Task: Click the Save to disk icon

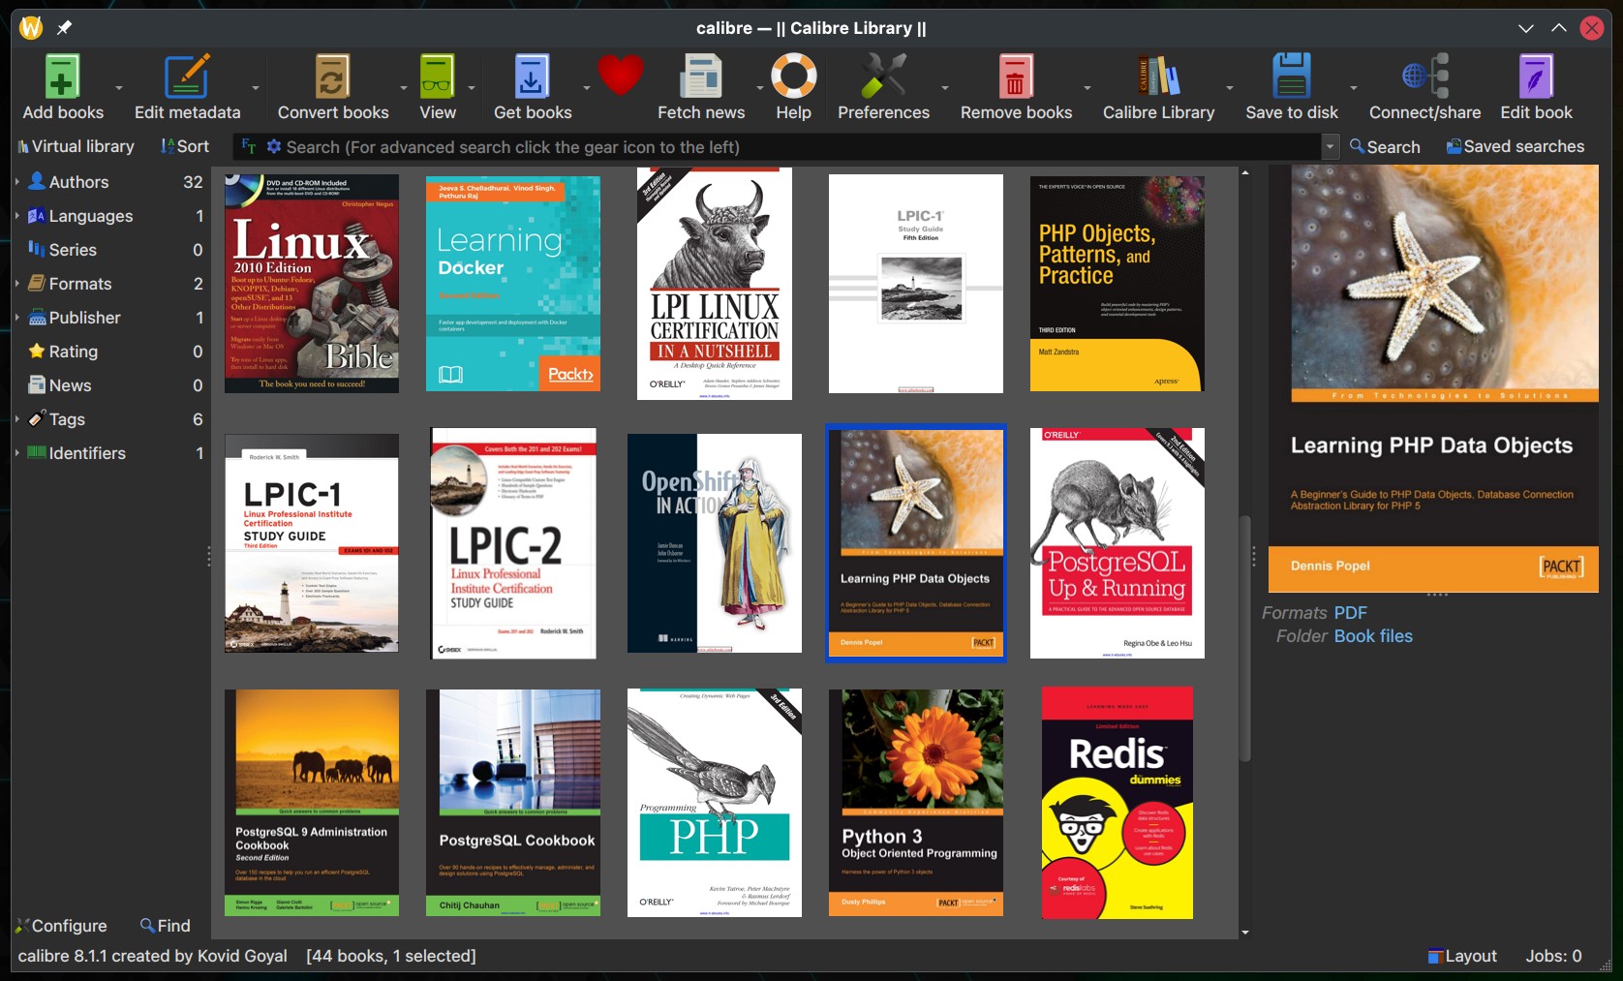Action: (x=1292, y=77)
